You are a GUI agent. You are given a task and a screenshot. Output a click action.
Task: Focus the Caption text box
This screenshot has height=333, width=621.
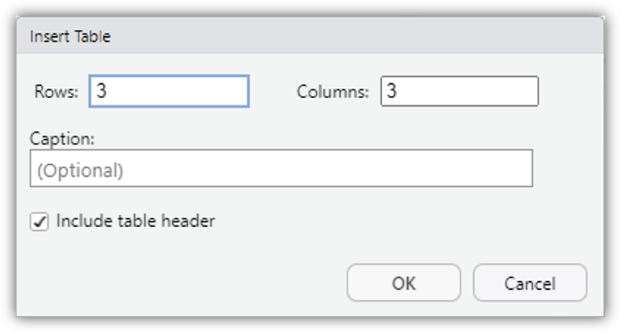pyautogui.click(x=281, y=169)
